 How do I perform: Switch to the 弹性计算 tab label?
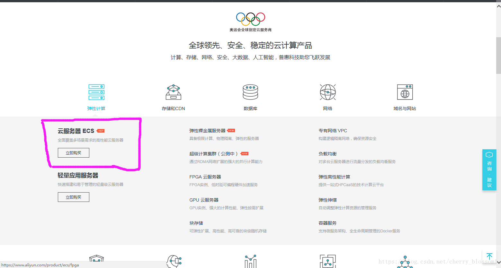pos(96,108)
